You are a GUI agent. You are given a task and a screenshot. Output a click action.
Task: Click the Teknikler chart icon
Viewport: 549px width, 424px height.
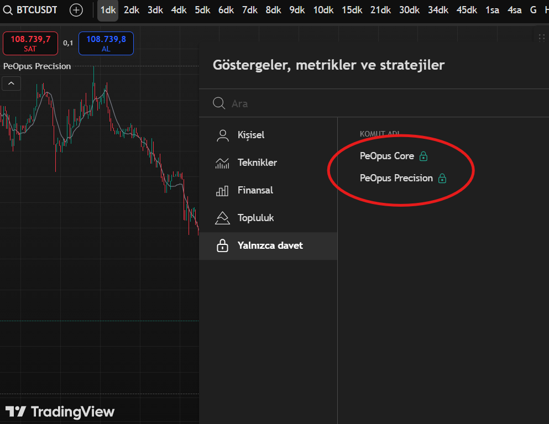pos(222,163)
